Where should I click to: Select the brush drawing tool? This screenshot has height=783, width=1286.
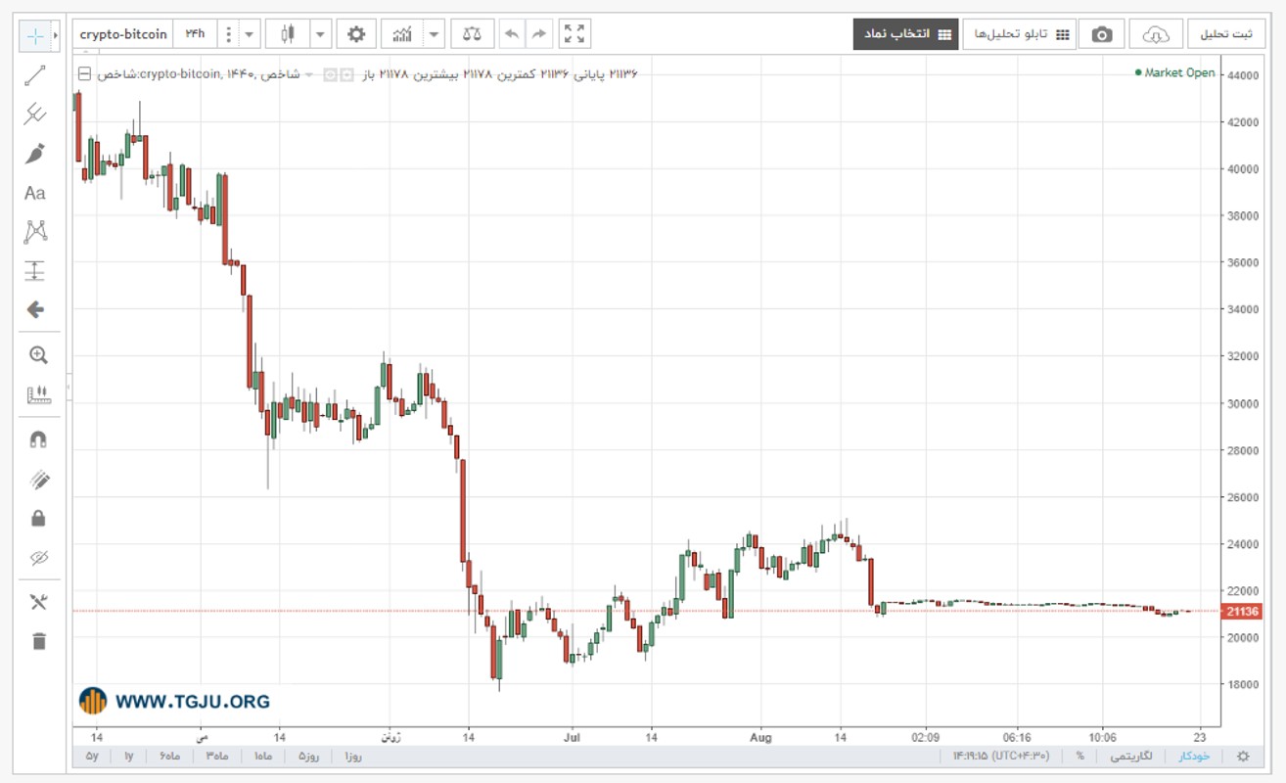pos(35,154)
